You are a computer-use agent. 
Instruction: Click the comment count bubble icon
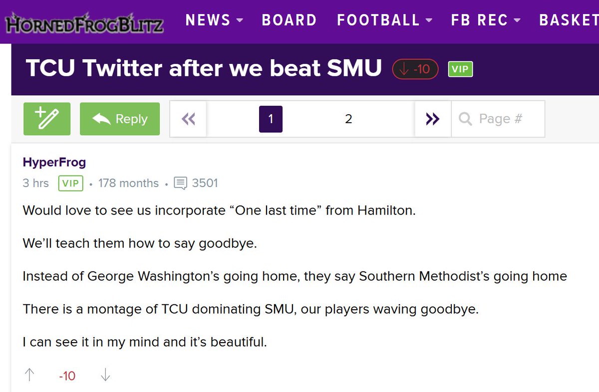click(x=180, y=183)
